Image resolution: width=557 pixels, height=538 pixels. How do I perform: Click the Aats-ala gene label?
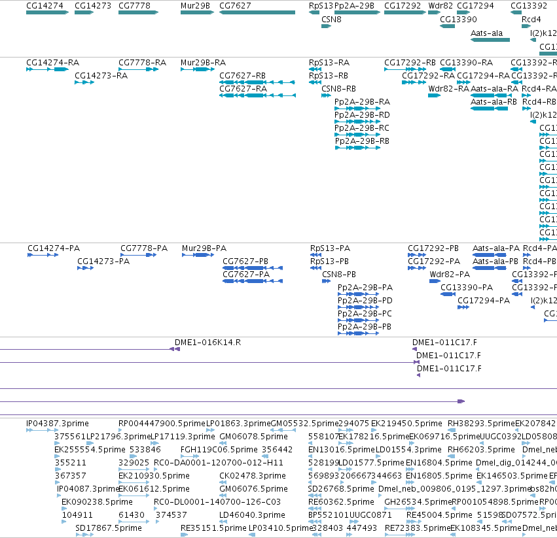click(487, 33)
